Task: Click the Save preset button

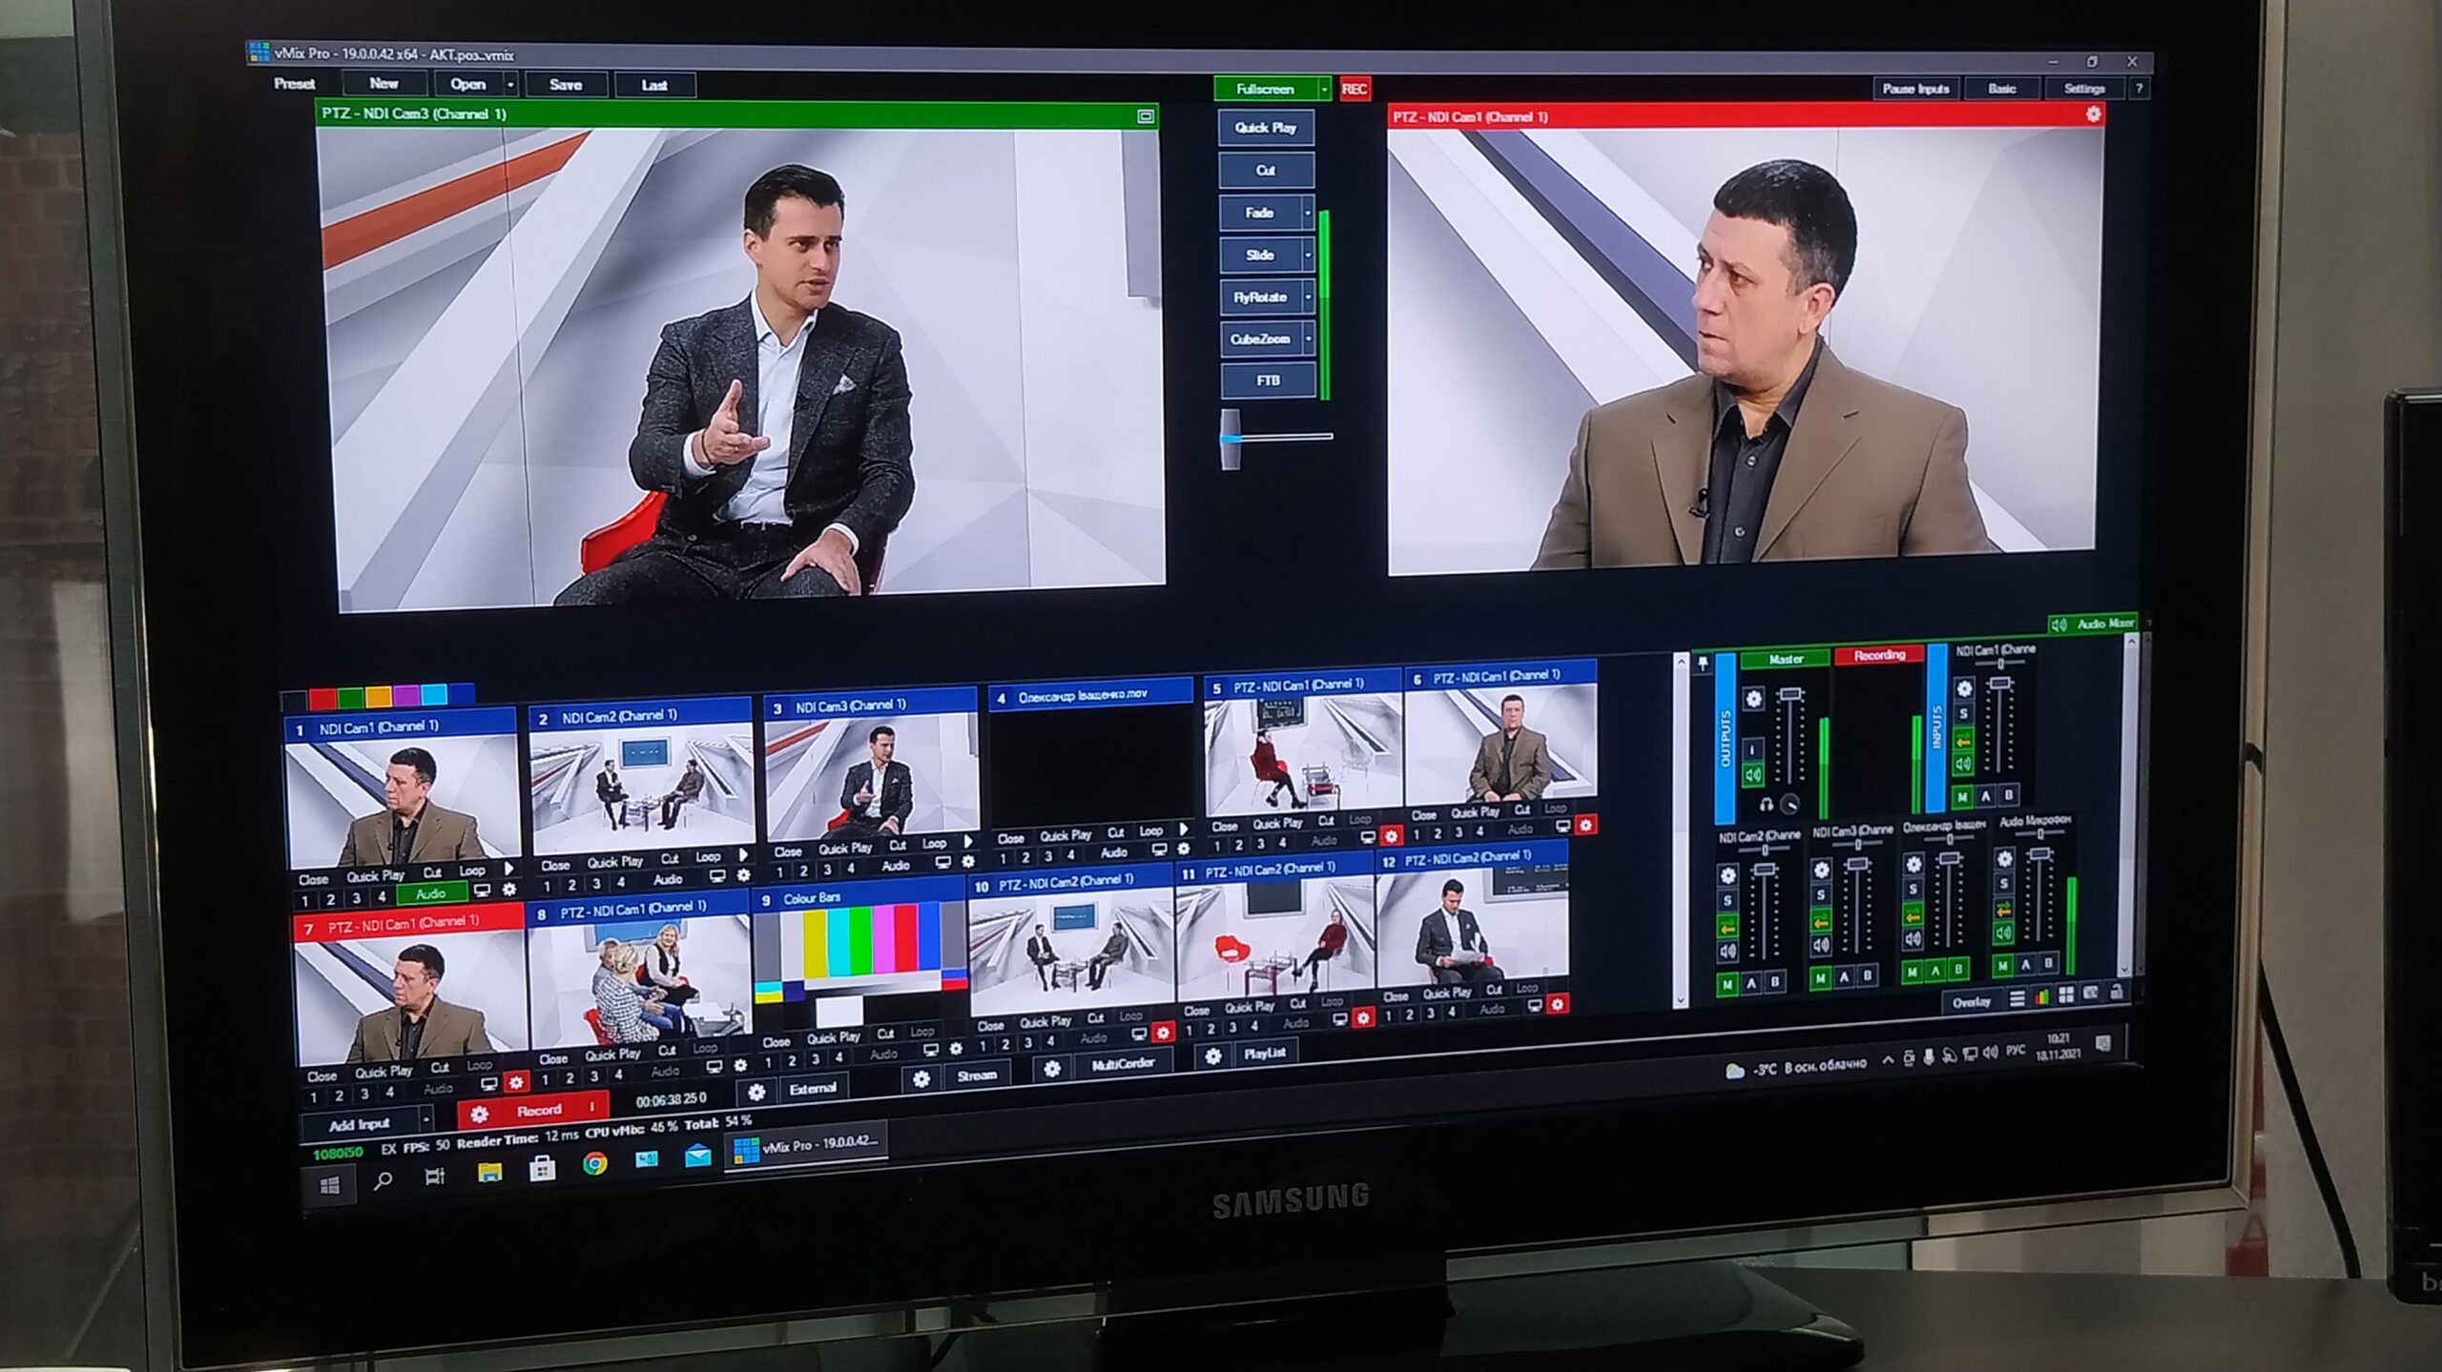Action: tap(566, 85)
